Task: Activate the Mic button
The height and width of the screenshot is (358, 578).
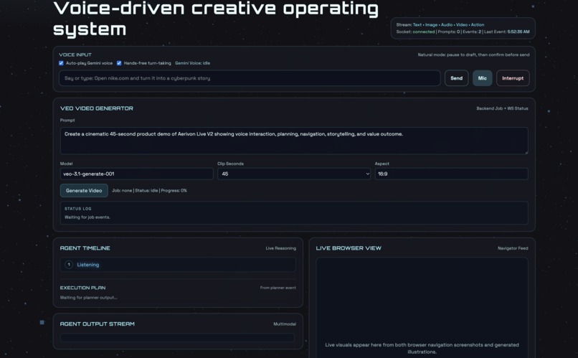Action: coord(482,78)
